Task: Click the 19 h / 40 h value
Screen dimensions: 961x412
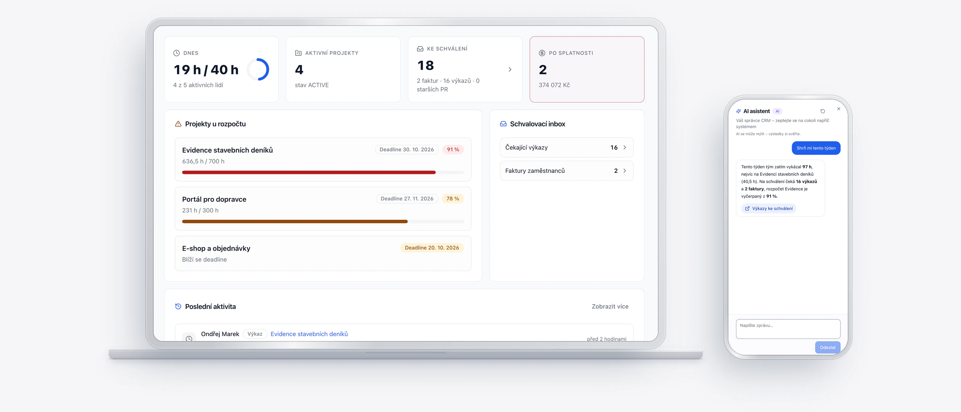Action: point(206,70)
